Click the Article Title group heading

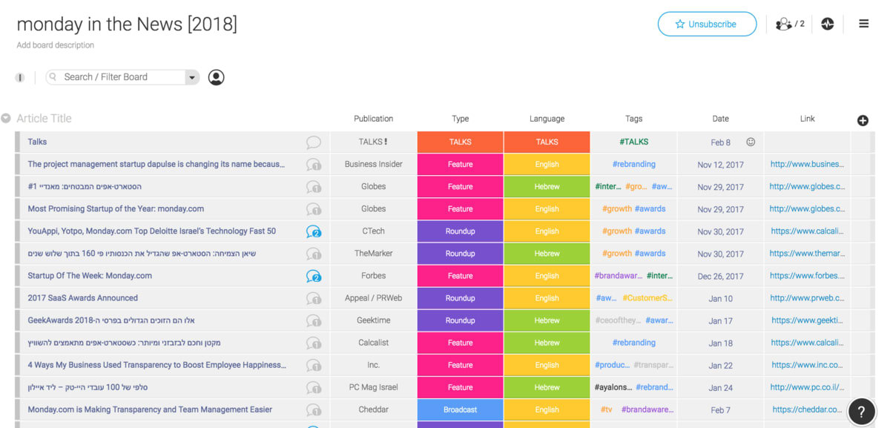point(44,119)
